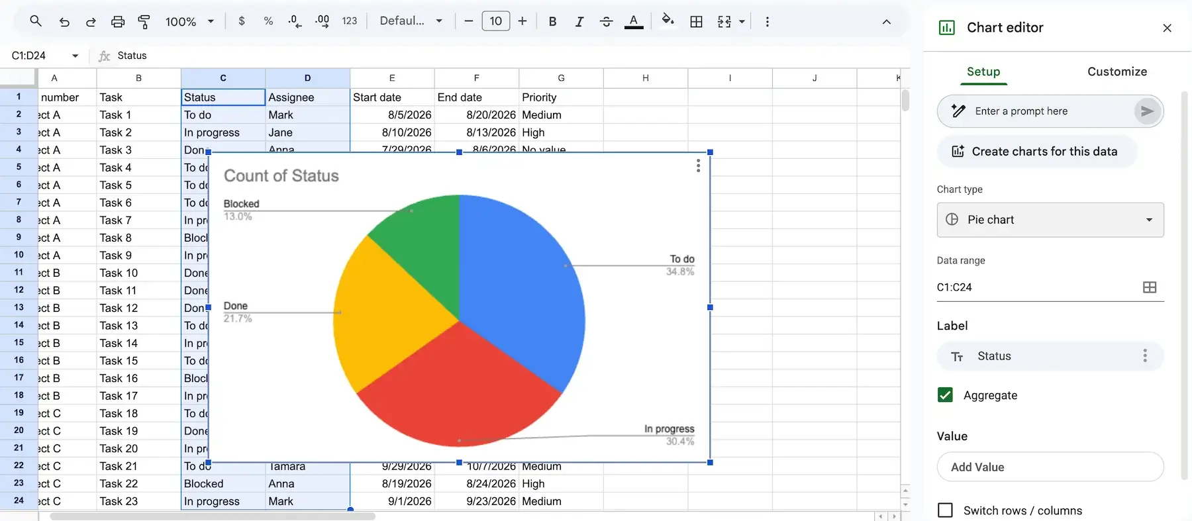
Task: Click the sheet scroll-down arrow
Action: 905,504
